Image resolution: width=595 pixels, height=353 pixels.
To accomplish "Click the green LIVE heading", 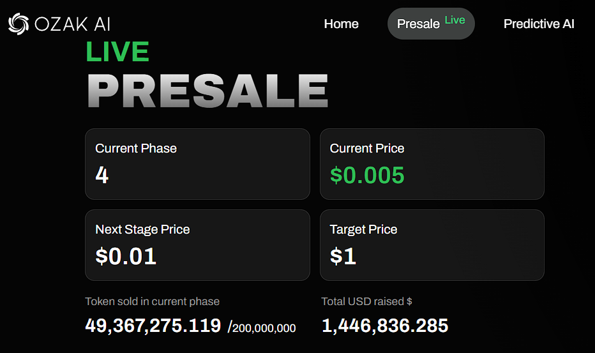I will (x=117, y=52).
